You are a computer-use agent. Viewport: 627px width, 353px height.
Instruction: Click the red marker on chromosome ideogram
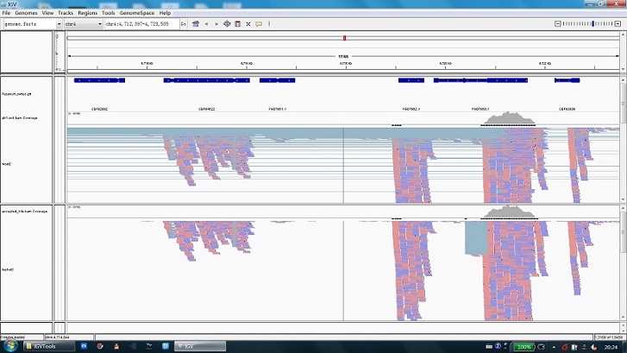(344, 38)
